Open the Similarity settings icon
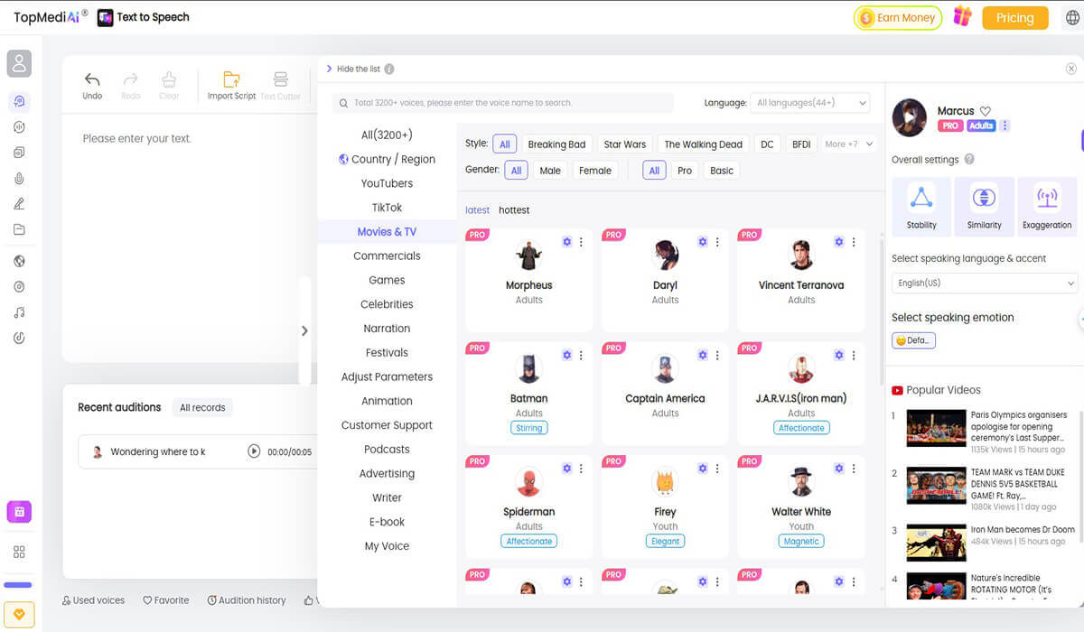This screenshot has width=1084, height=632. click(984, 197)
